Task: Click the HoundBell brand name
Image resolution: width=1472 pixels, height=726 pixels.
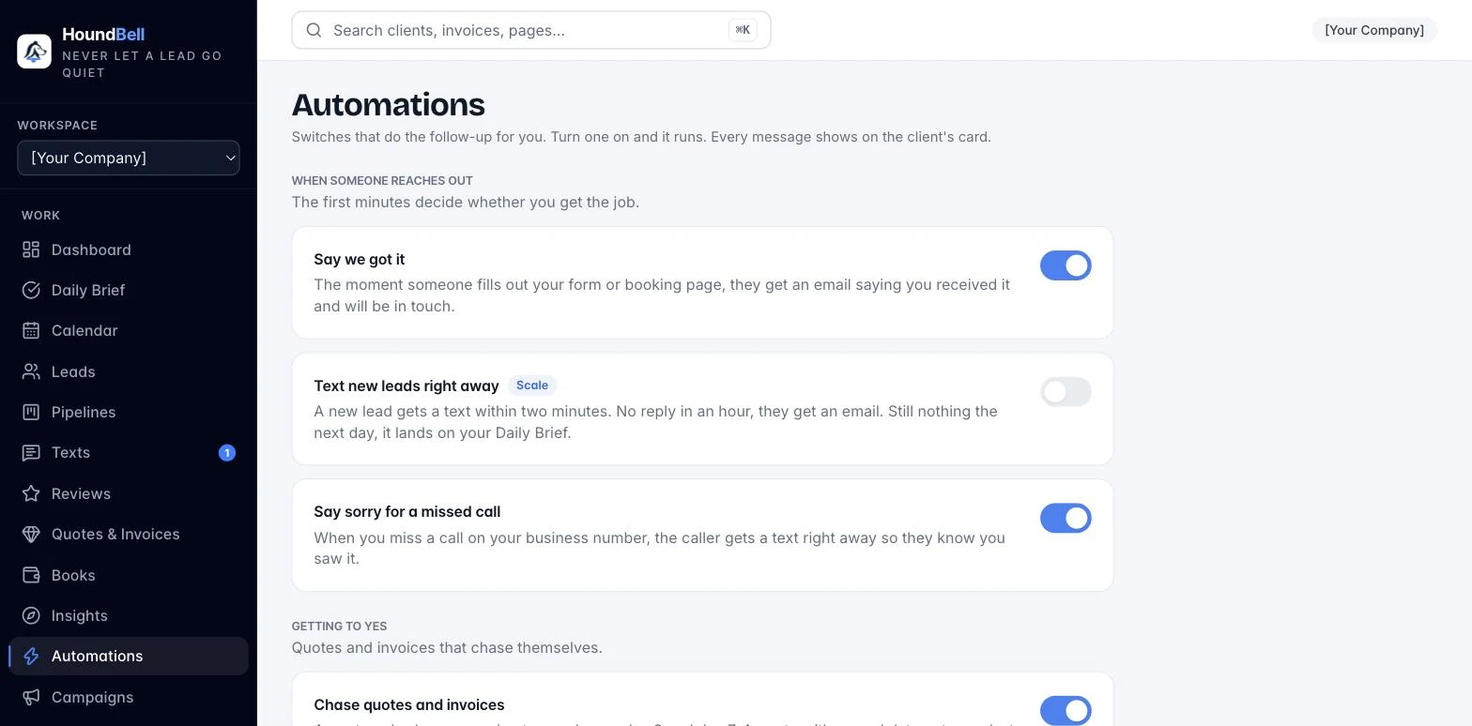Action: (103, 35)
